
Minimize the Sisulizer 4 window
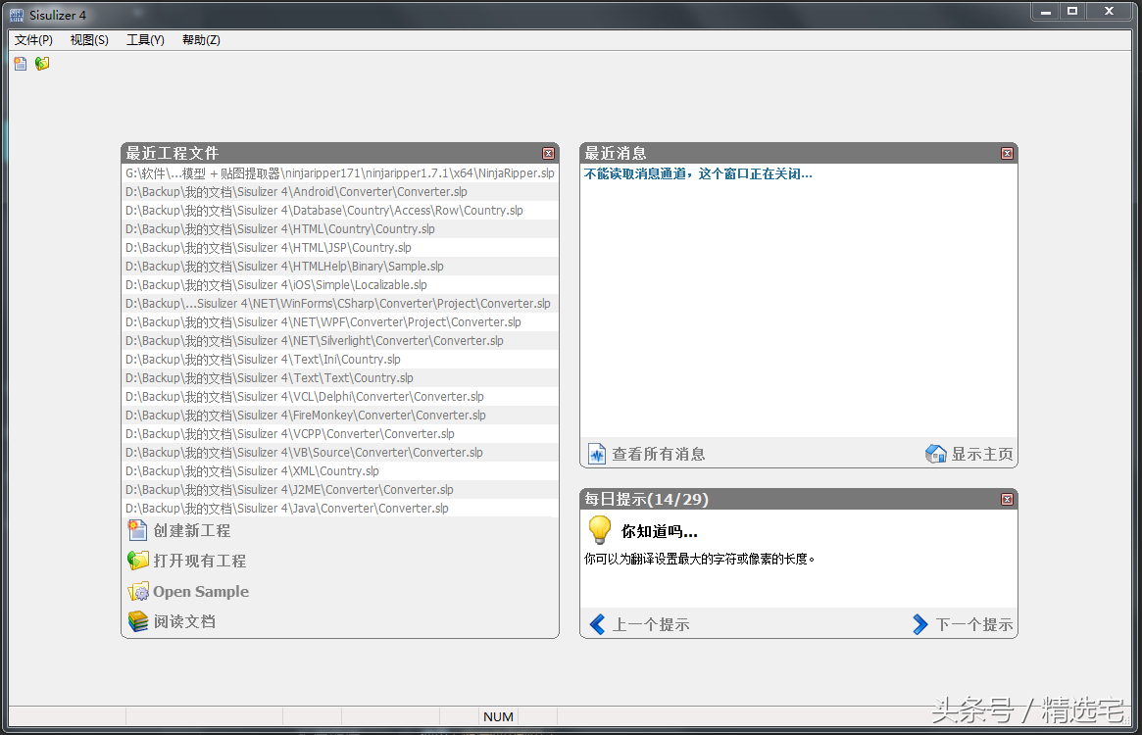click(x=1046, y=12)
